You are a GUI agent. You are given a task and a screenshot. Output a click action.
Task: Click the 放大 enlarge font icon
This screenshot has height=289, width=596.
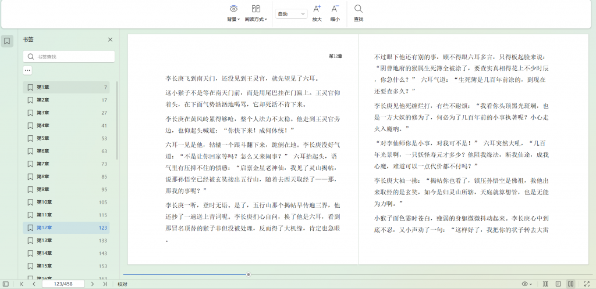(x=317, y=9)
